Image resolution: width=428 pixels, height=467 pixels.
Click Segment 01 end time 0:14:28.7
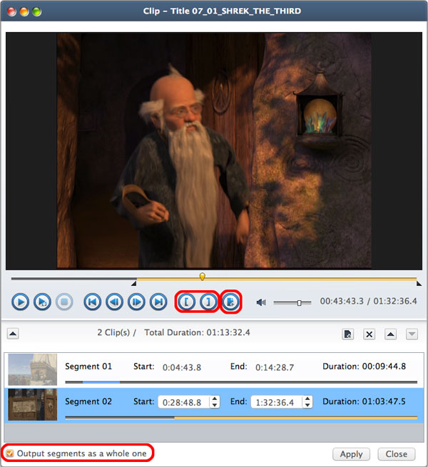[x=275, y=367]
